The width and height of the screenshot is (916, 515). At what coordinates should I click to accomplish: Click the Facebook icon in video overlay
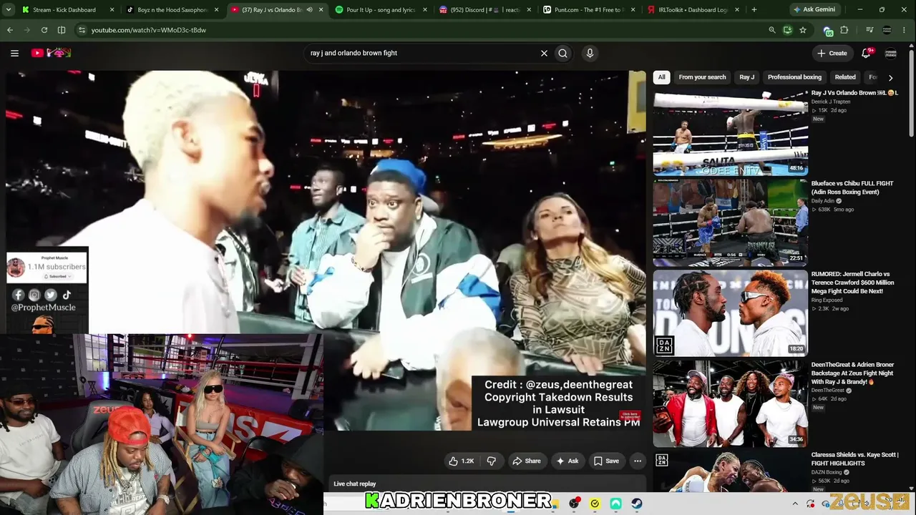(19, 295)
